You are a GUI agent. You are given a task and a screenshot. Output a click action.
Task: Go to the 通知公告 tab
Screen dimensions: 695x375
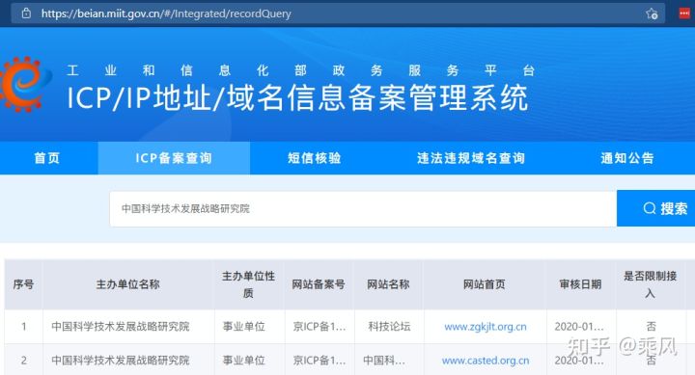tap(627, 158)
